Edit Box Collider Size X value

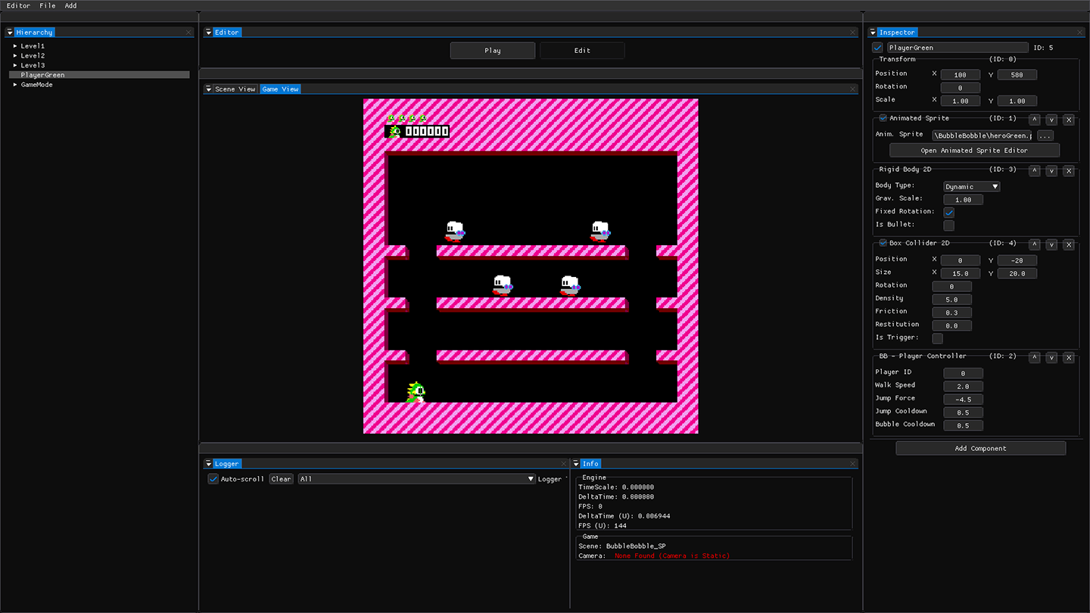coord(961,273)
